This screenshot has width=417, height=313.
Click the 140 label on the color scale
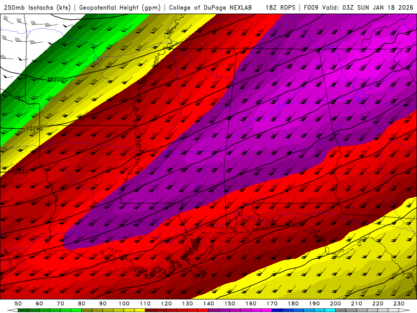208,304
